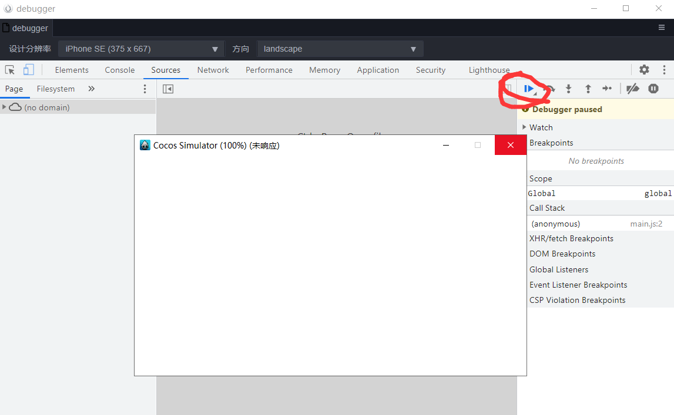674x415 pixels.
Task: Open the Network tab
Action: click(x=213, y=70)
